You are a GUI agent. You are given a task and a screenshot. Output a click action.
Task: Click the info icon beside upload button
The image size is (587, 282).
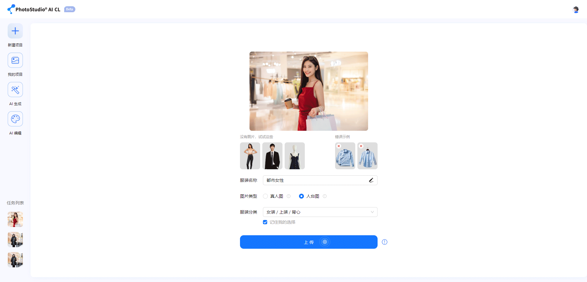[385, 242]
